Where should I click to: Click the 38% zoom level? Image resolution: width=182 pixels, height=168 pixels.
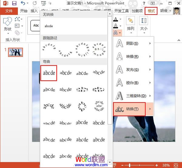tap(166, 165)
